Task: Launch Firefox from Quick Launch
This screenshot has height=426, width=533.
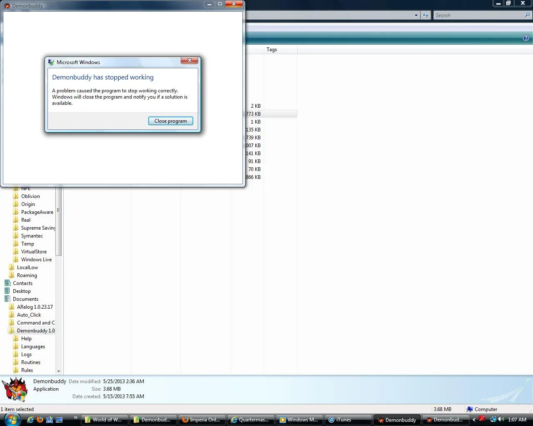Action: coord(40,420)
